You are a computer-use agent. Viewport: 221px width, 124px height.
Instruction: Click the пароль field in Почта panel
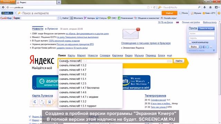tap(202, 38)
